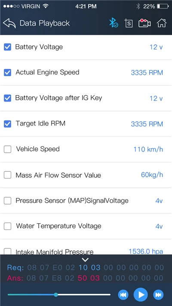Uncheck the Target Idle RPM checkbox
172x306 pixels.
[8, 124]
